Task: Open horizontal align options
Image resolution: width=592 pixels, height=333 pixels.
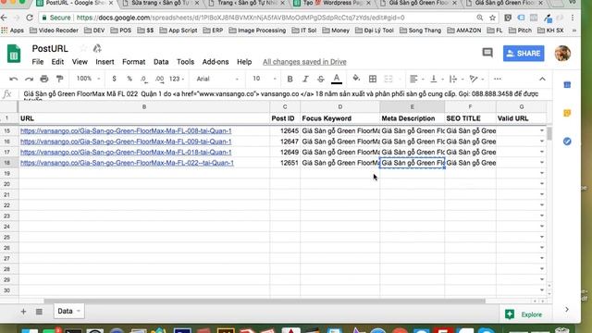Action: click(x=417, y=79)
